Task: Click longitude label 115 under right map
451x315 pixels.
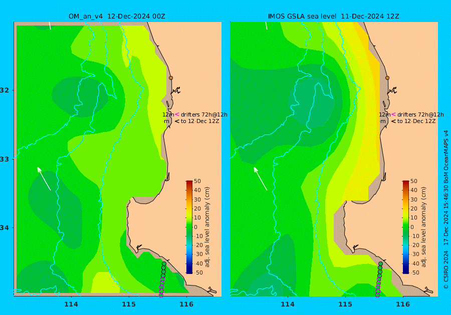Action: pyautogui.click(x=345, y=304)
